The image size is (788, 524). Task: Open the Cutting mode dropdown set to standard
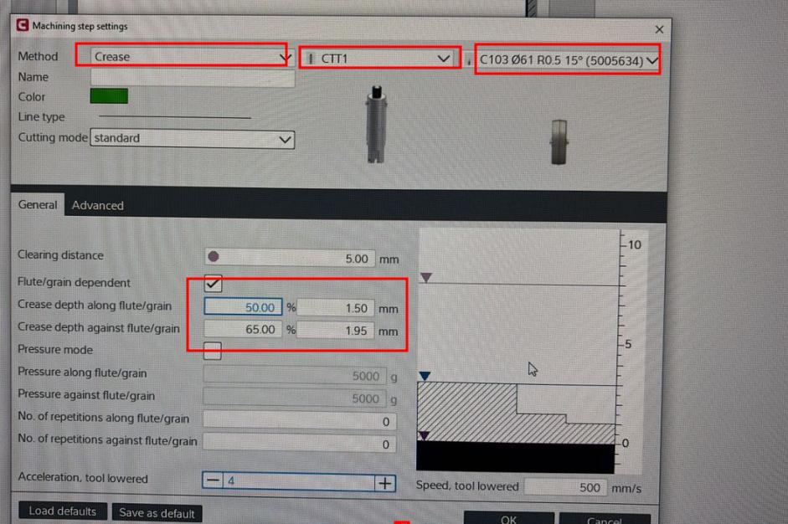click(192, 139)
